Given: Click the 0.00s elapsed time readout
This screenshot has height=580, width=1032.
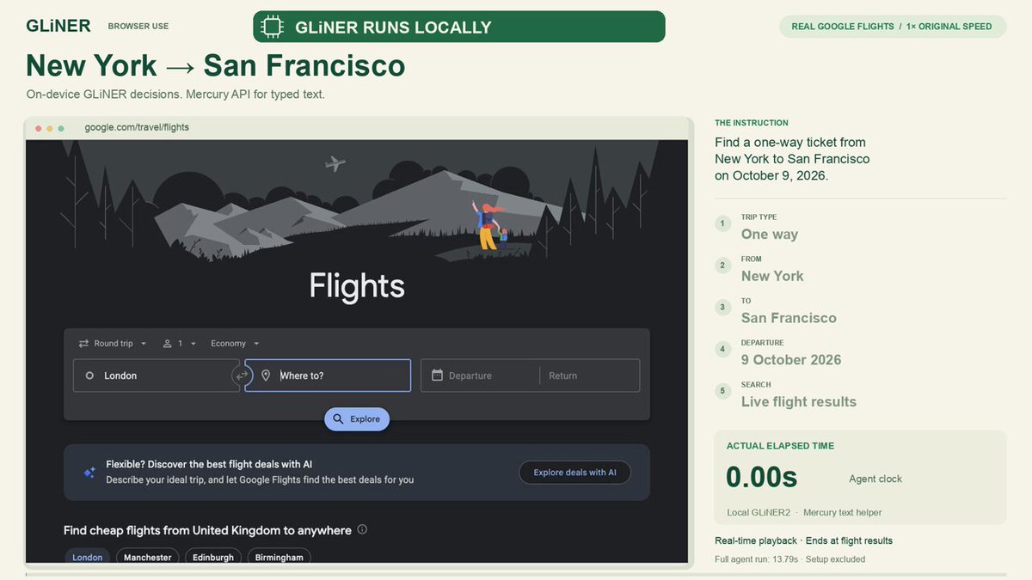Looking at the screenshot, I should coord(762,477).
